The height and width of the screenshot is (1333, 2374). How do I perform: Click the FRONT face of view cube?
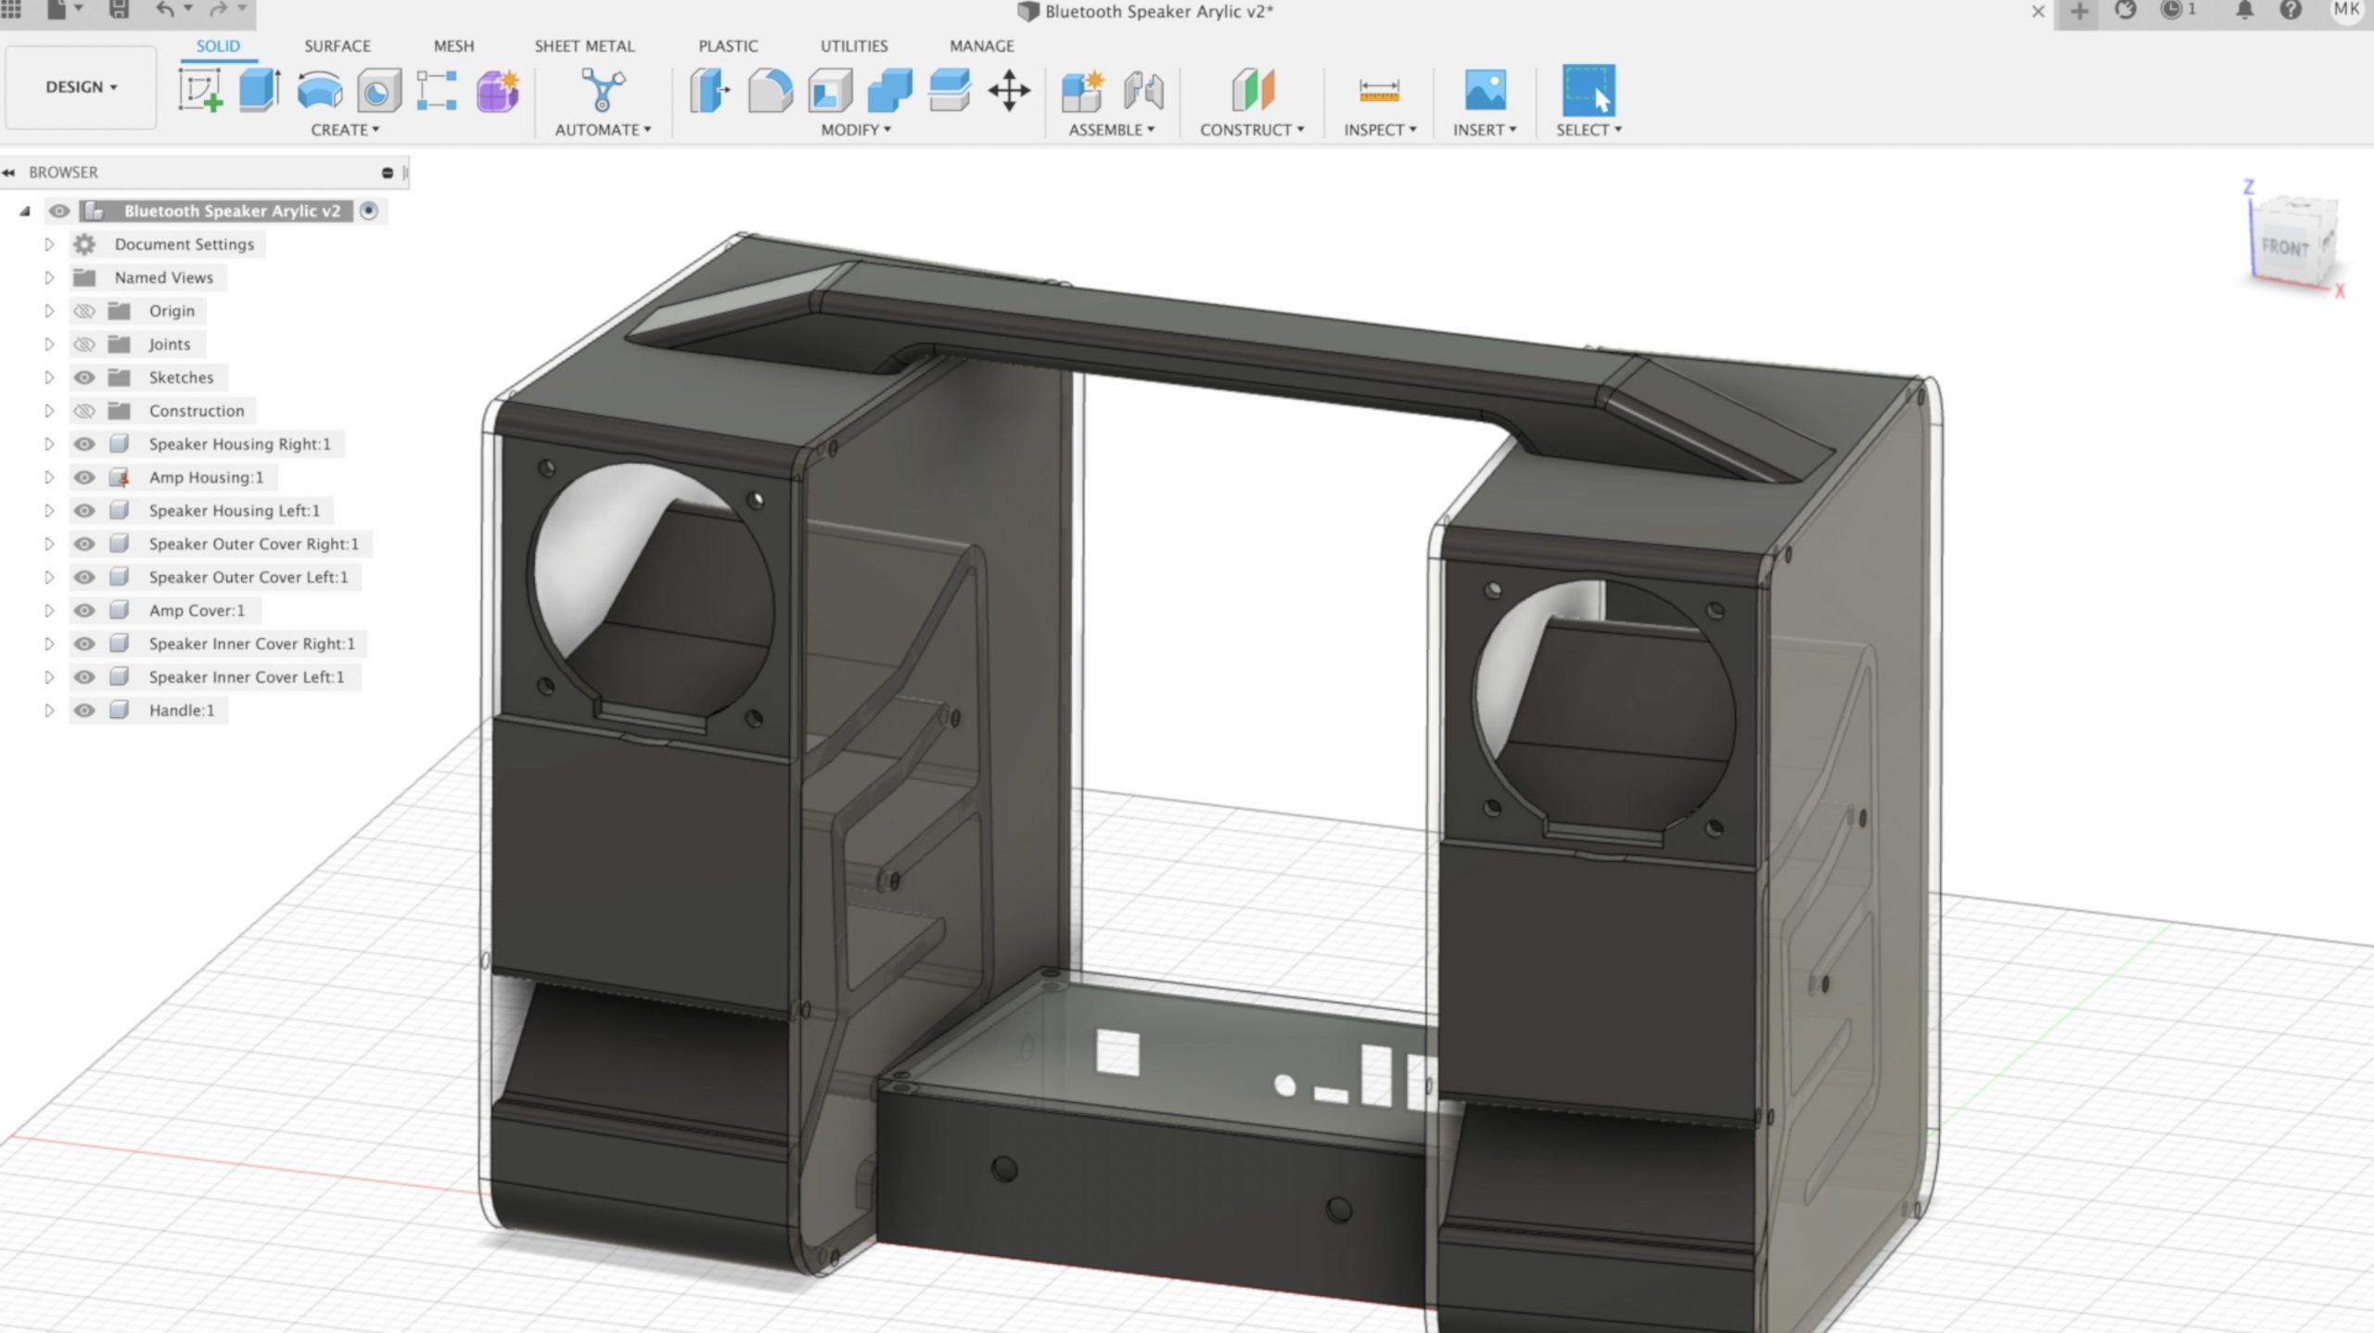tap(2283, 248)
